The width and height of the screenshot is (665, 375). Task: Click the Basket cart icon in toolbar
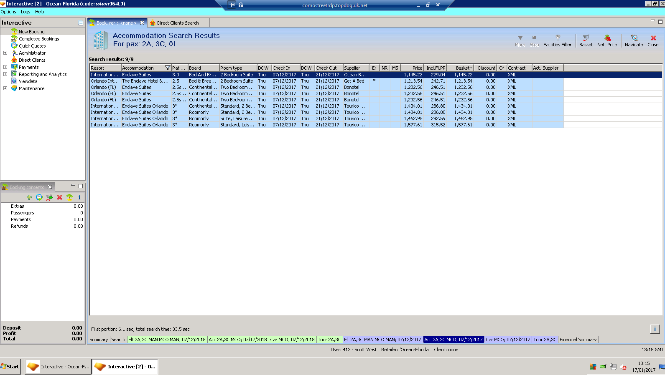coord(586,38)
